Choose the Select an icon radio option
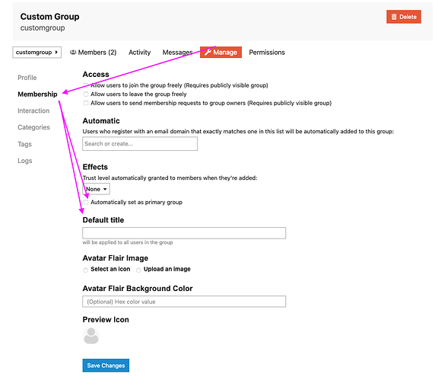The height and width of the screenshot is (381, 438). 85,270
